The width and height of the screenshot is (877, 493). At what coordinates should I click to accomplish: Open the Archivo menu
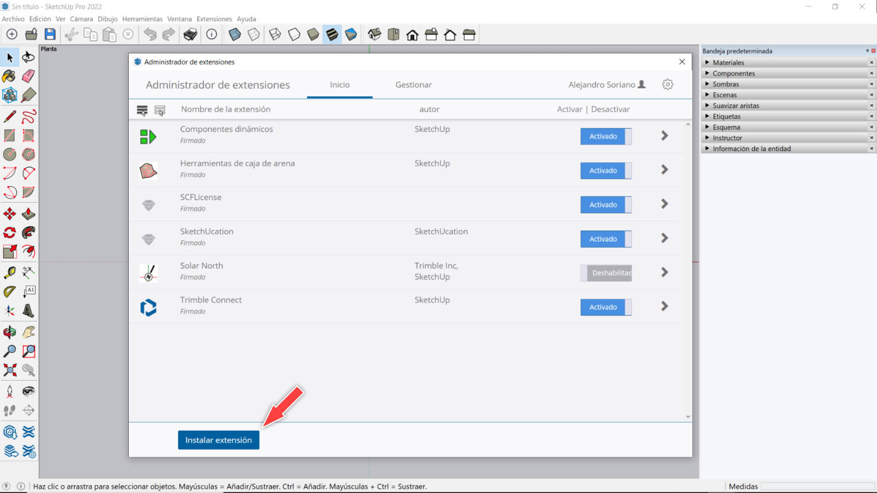coord(13,19)
